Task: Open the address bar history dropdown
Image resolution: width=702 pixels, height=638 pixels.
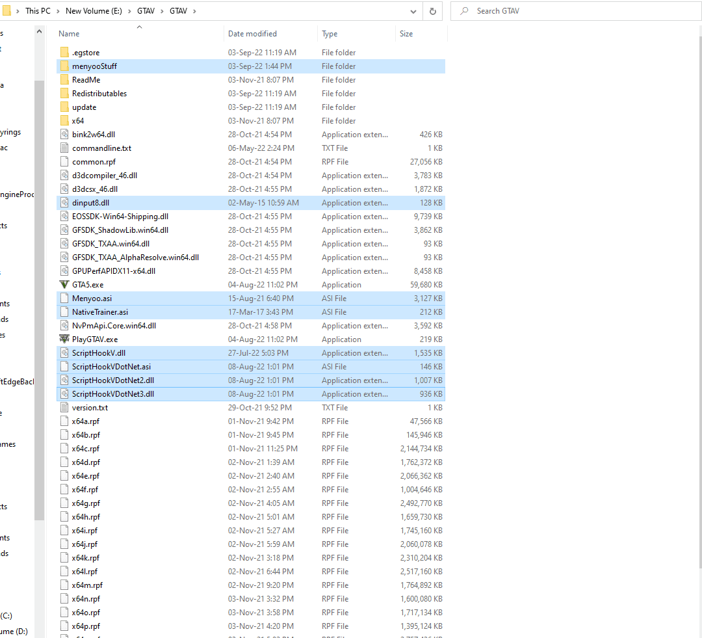Action: [x=413, y=11]
